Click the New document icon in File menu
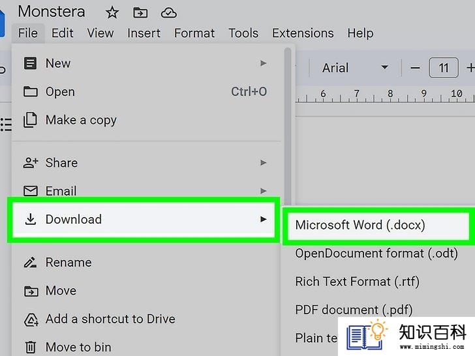The width and height of the screenshot is (475, 356). [30, 63]
